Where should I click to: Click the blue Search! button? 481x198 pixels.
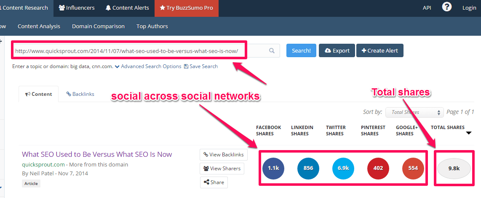click(x=301, y=50)
